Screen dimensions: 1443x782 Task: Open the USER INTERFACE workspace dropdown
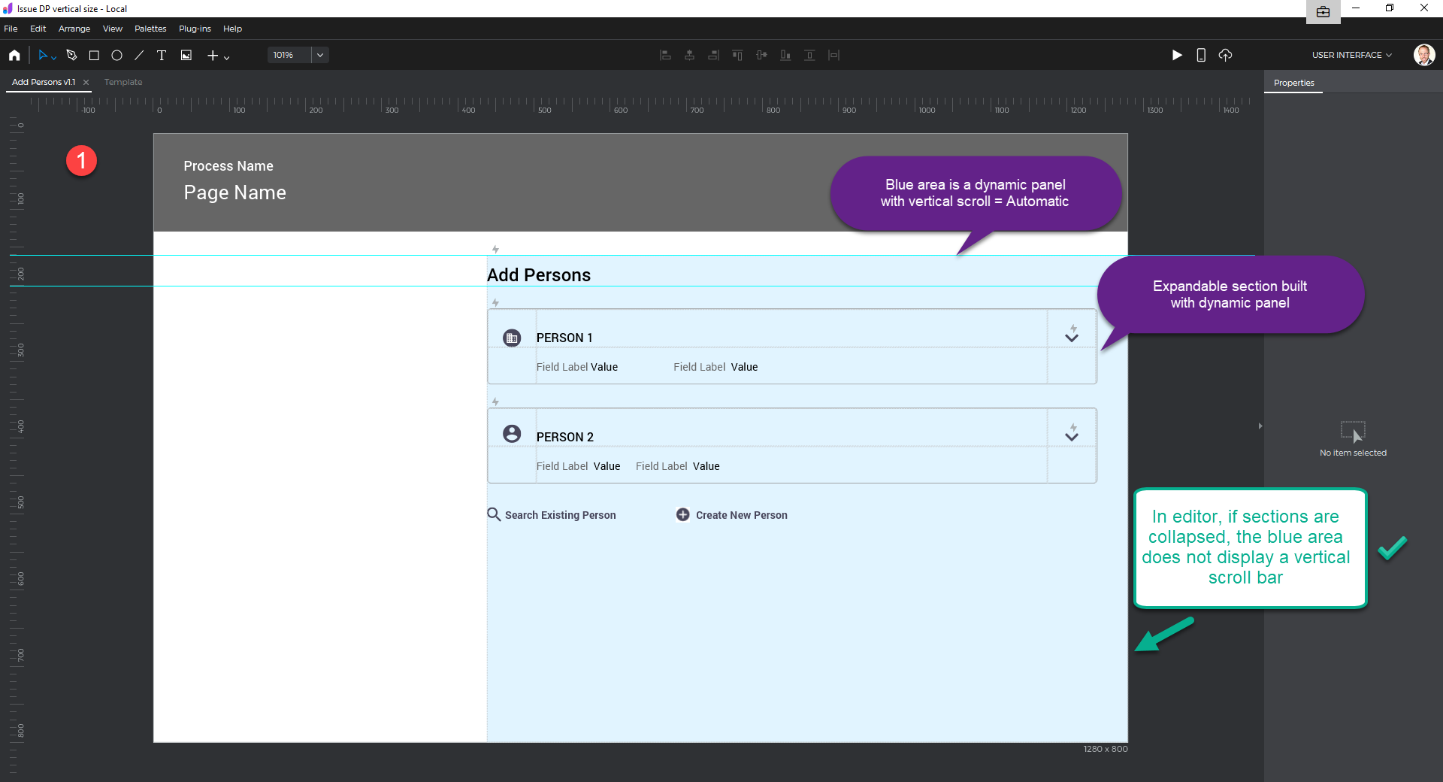[x=1351, y=55]
